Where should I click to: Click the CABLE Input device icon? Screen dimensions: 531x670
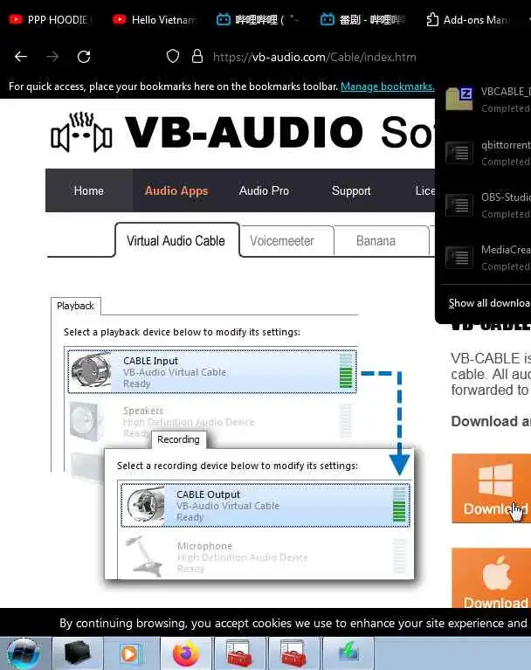click(91, 371)
